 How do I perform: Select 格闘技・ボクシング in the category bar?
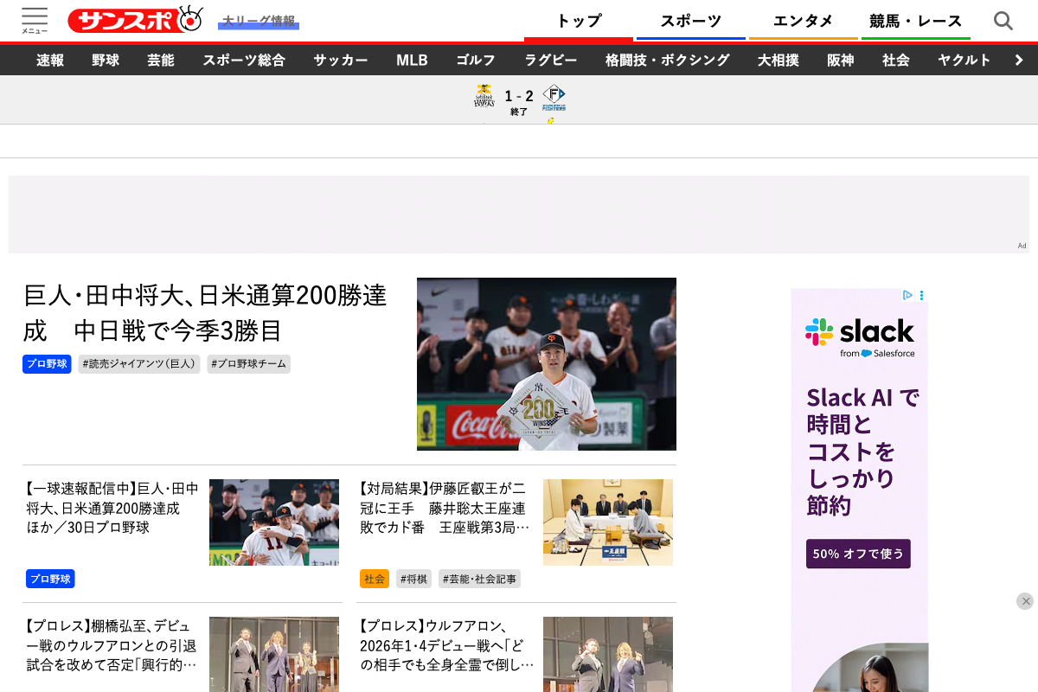pos(667,60)
